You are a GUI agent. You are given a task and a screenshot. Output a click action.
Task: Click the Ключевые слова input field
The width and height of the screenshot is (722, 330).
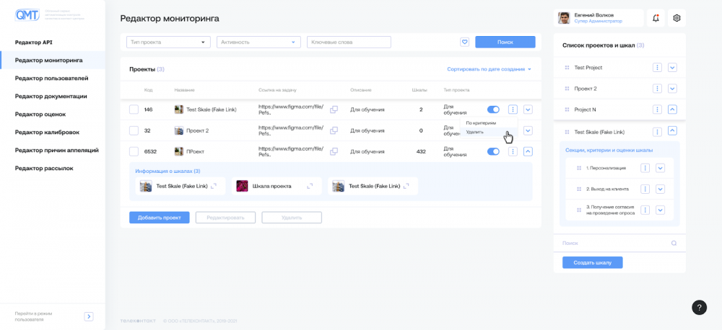click(349, 42)
